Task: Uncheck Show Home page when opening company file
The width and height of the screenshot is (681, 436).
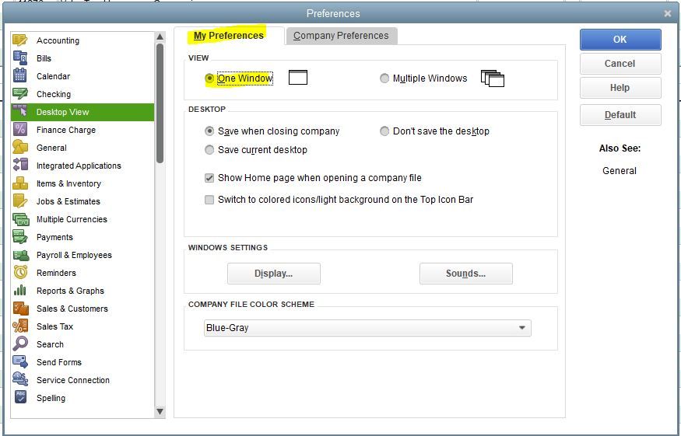Action: (209, 178)
